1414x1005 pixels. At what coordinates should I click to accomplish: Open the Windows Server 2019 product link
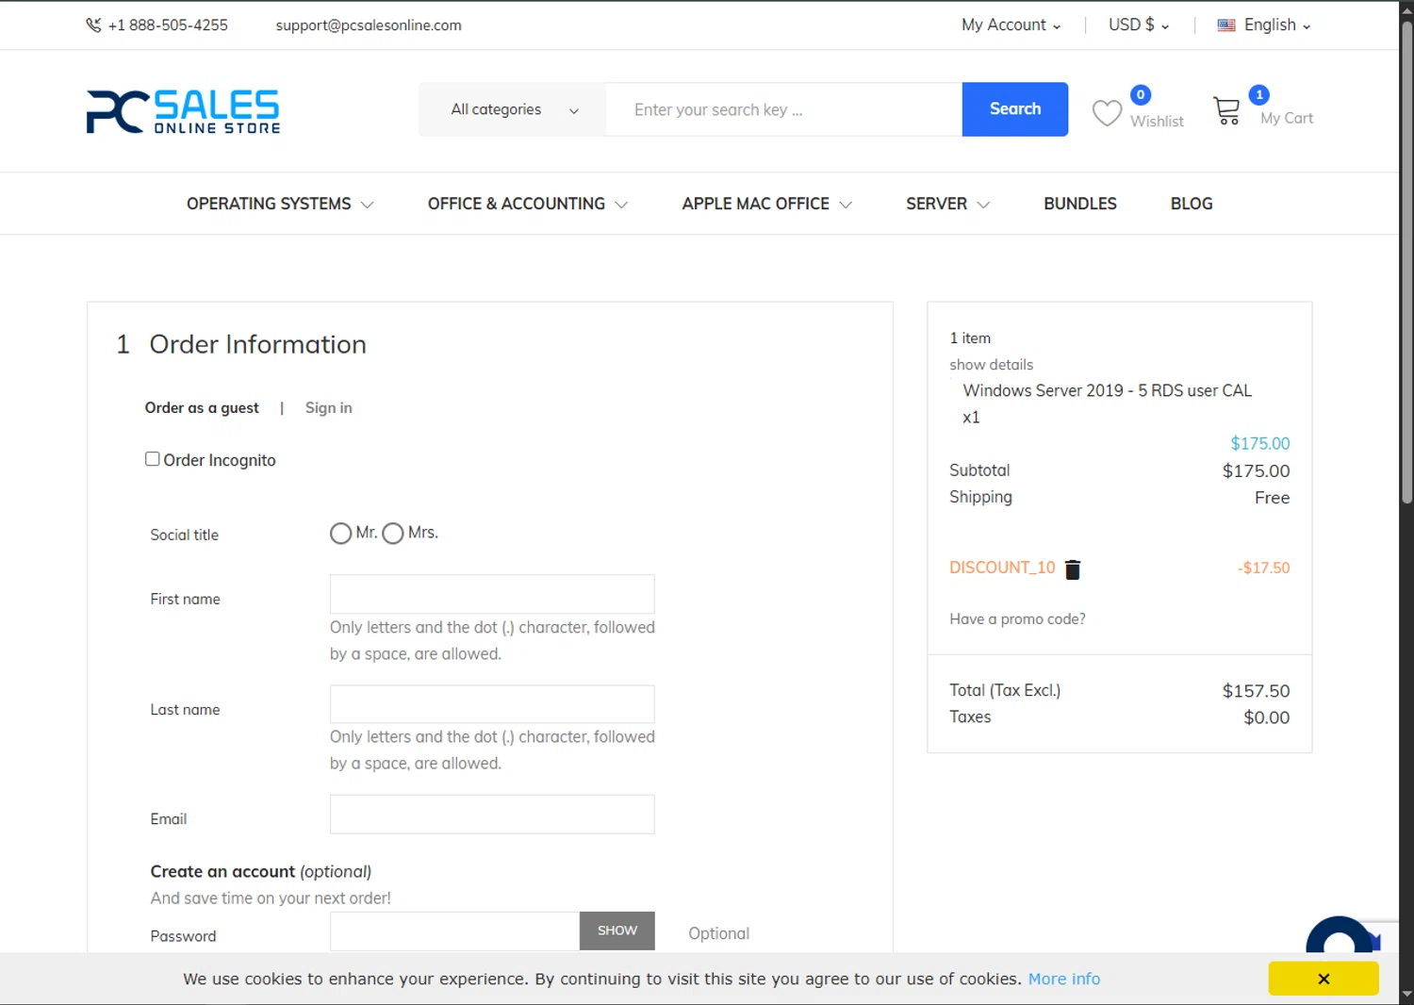tap(1108, 390)
